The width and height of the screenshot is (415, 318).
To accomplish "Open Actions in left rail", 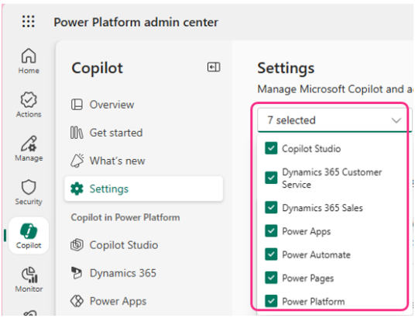I will [x=29, y=105].
